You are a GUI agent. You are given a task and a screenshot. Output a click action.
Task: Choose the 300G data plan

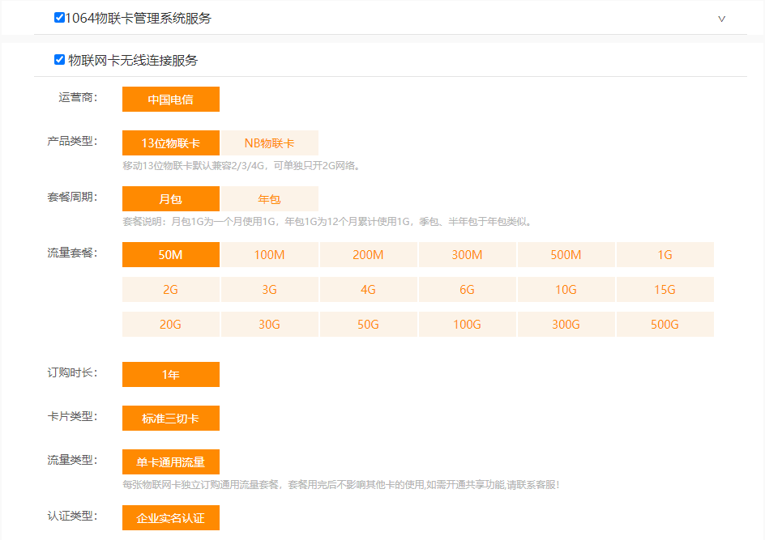coord(566,324)
